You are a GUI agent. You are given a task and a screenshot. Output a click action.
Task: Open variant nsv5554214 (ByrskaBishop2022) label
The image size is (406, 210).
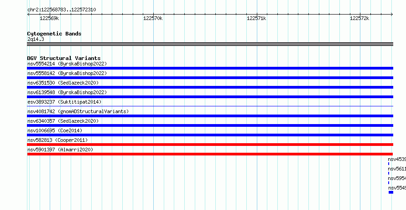[x=67, y=64]
